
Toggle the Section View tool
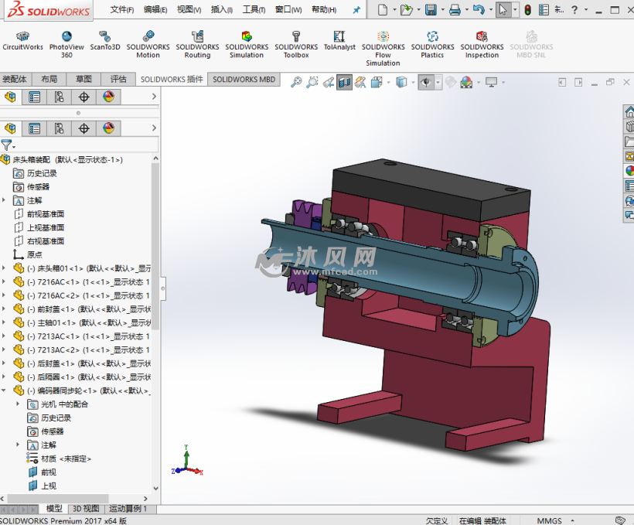pos(344,83)
